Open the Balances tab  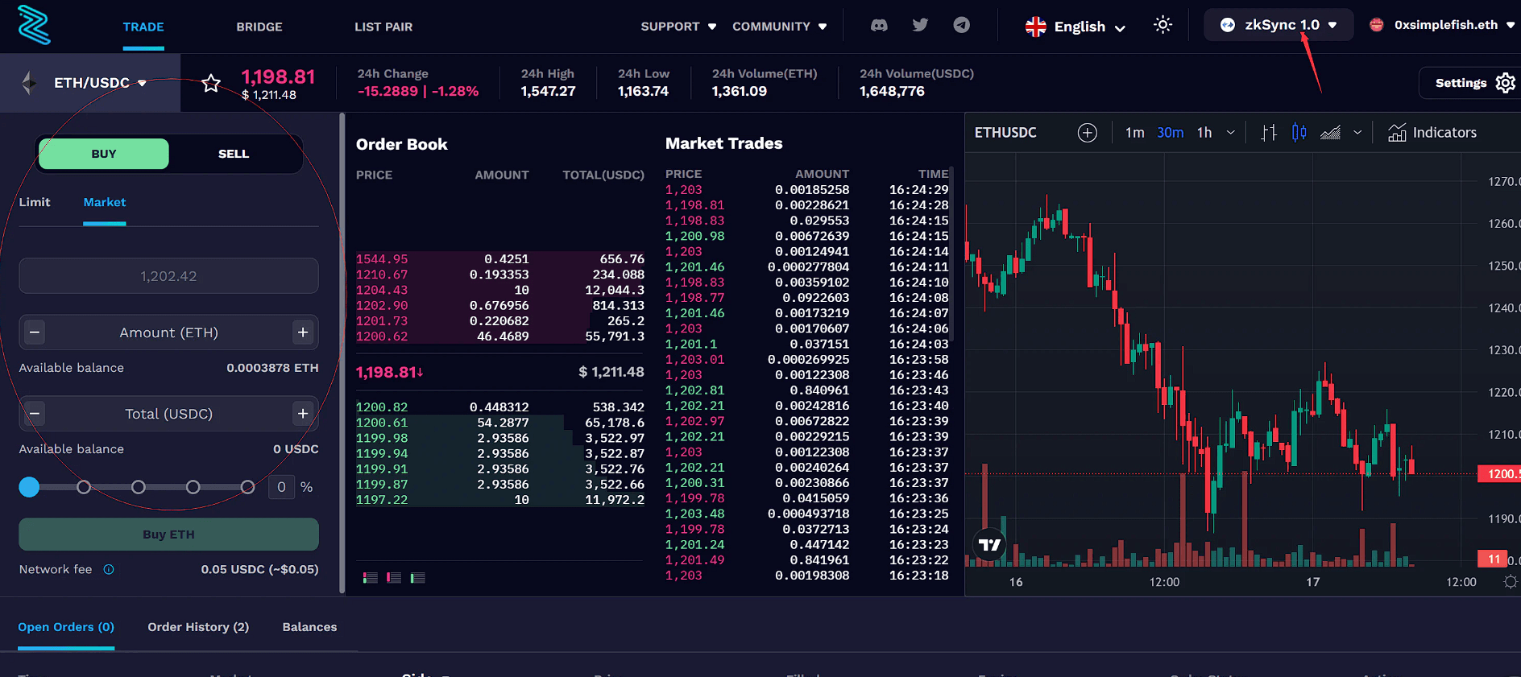pos(309,627)
